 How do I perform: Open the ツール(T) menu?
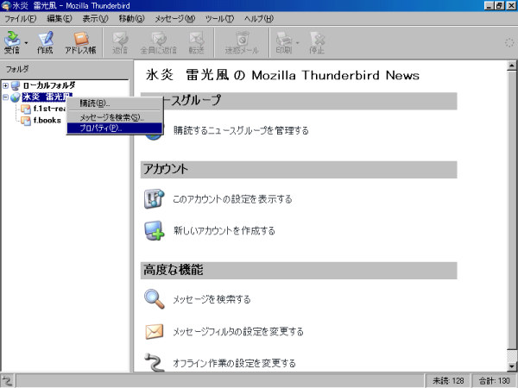tap(219, 19)
